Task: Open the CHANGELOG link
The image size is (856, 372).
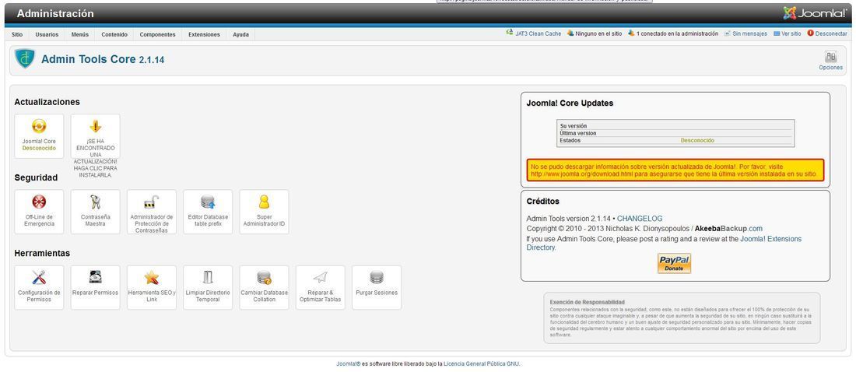Action: pyautogui.click(x=639, y=219)
